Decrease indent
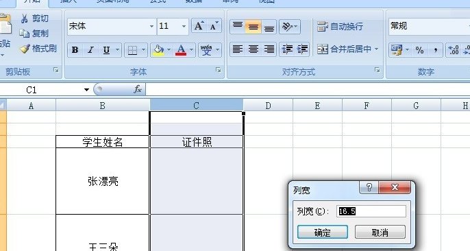The height and width of the screenshot is (251, 470). (x=287, y=49)
